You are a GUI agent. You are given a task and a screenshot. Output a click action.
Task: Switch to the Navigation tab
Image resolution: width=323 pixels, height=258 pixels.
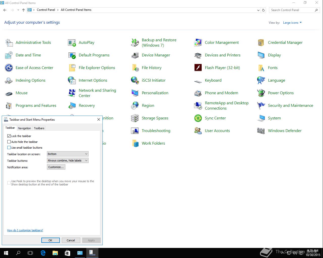pyautogui.click(x=24, y=128)
